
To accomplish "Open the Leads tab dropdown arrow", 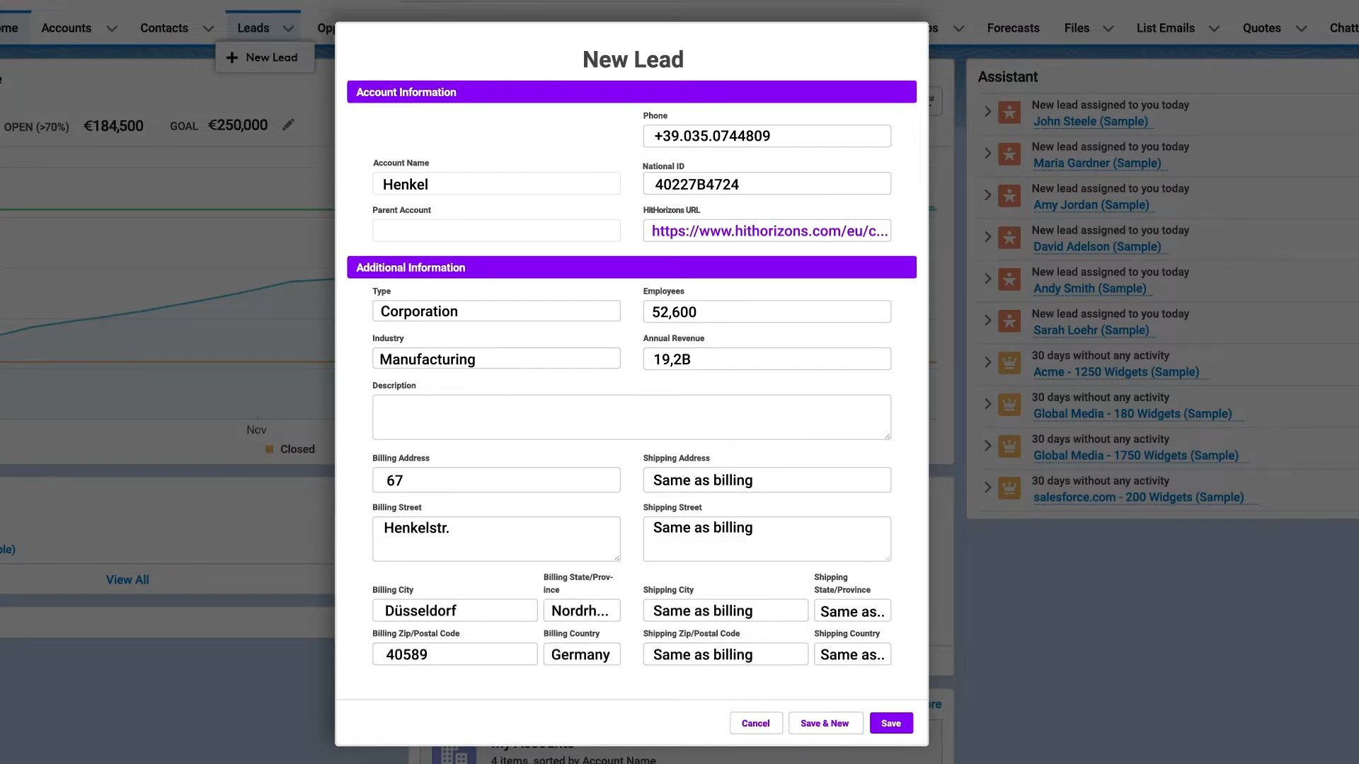I will [288, 28].
